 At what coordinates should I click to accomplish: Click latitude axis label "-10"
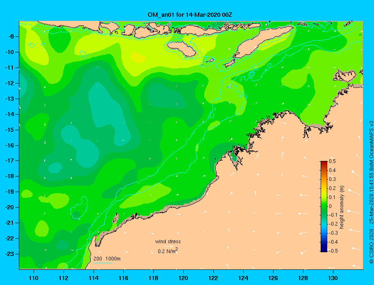(9, 52)
